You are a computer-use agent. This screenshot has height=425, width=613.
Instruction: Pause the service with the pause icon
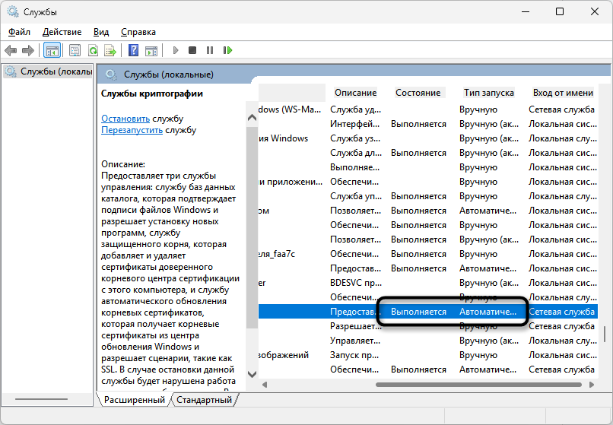coord(210,50)
